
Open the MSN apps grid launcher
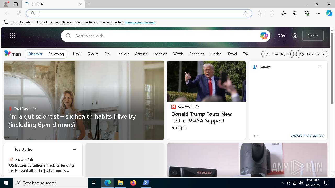click(13, 36)
